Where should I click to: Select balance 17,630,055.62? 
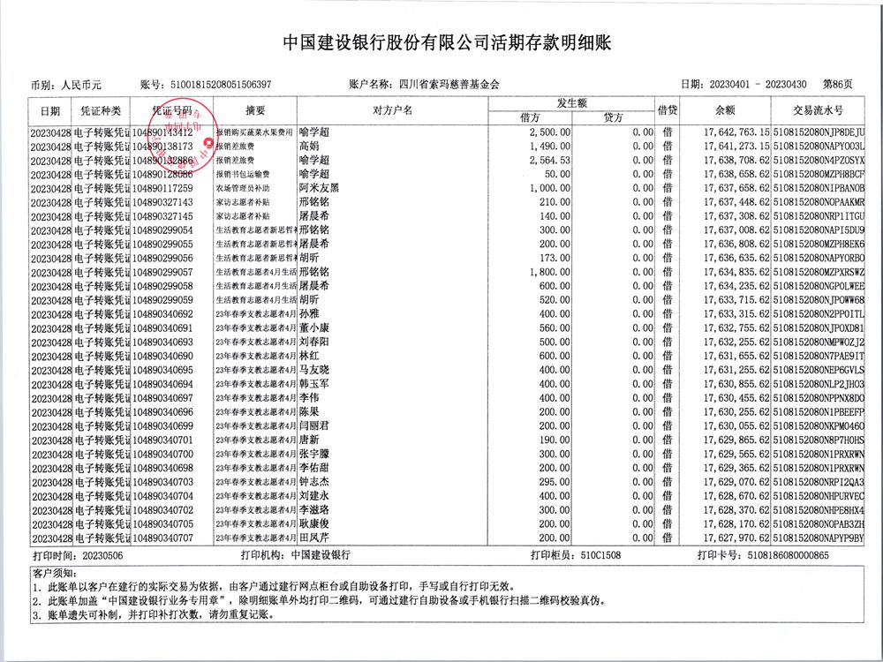pos(736,426)
